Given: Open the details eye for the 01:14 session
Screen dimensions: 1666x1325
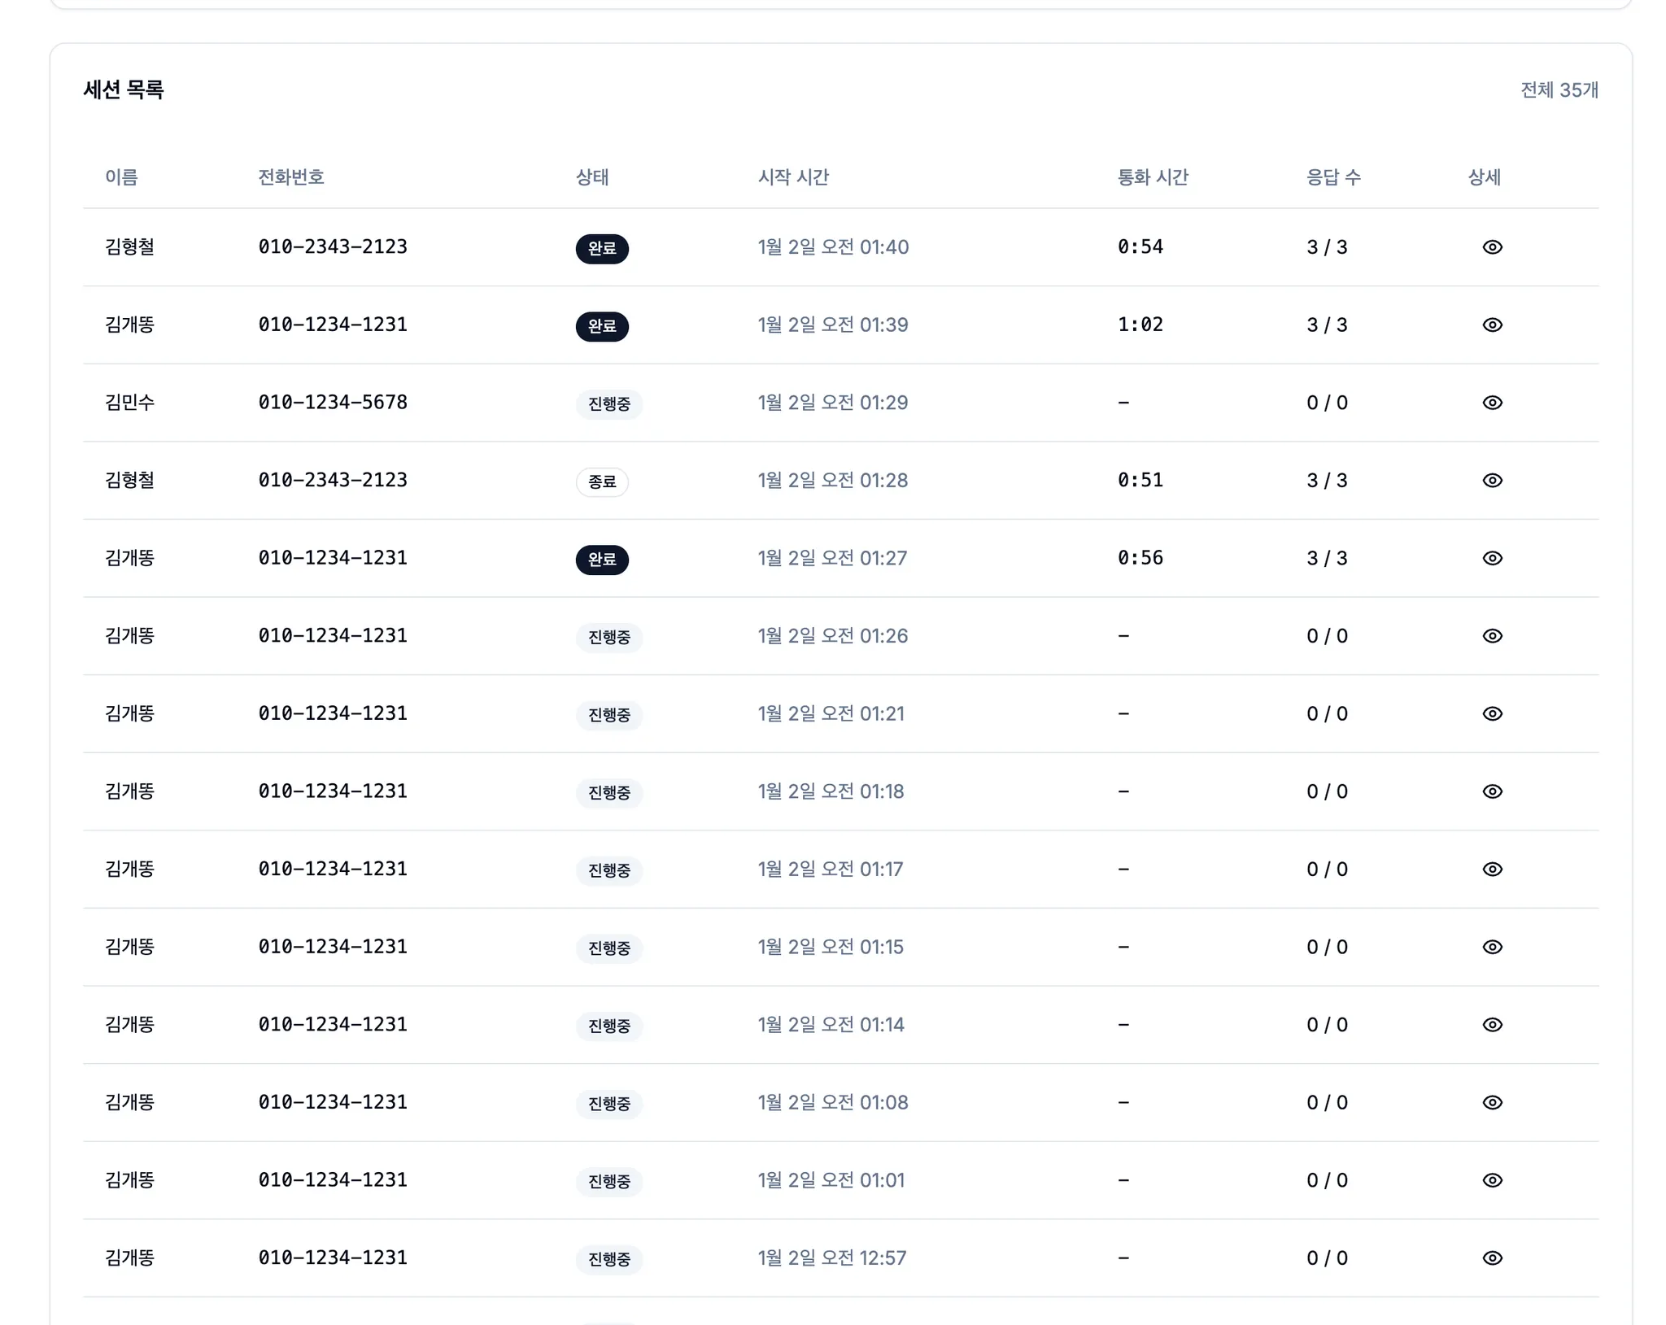Looking at the screenshot, I should pos(1491,1025).
